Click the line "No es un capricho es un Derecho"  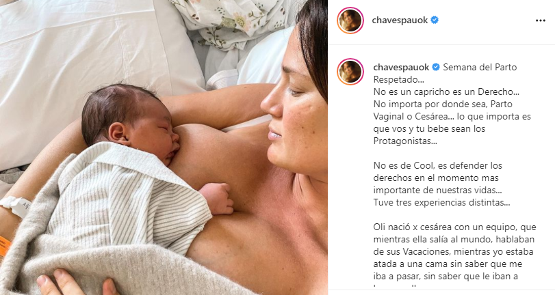tap(444, 92)
